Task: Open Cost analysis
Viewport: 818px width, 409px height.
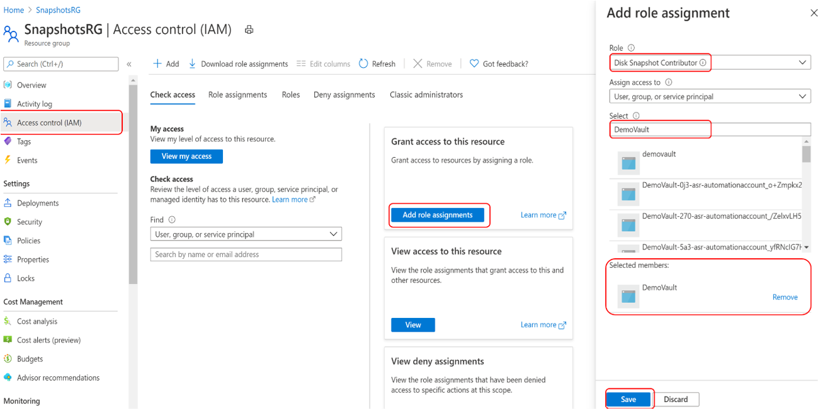Action: 39,321
